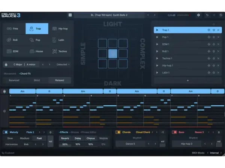Select the Latin style
Image resolution: width=225 pixels, height=168 pixels.
pyautogui.click(x=60, y=40)
